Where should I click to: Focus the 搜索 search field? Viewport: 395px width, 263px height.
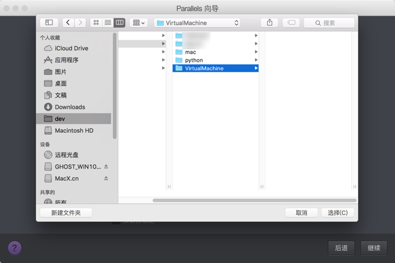[x=329, y=23]
